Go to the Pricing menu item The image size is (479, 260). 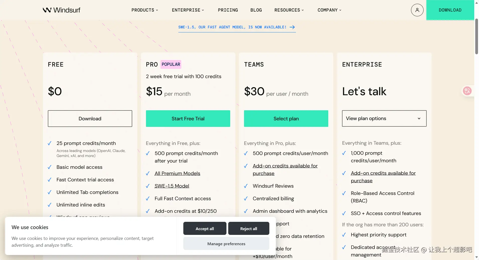coord(228,10)
